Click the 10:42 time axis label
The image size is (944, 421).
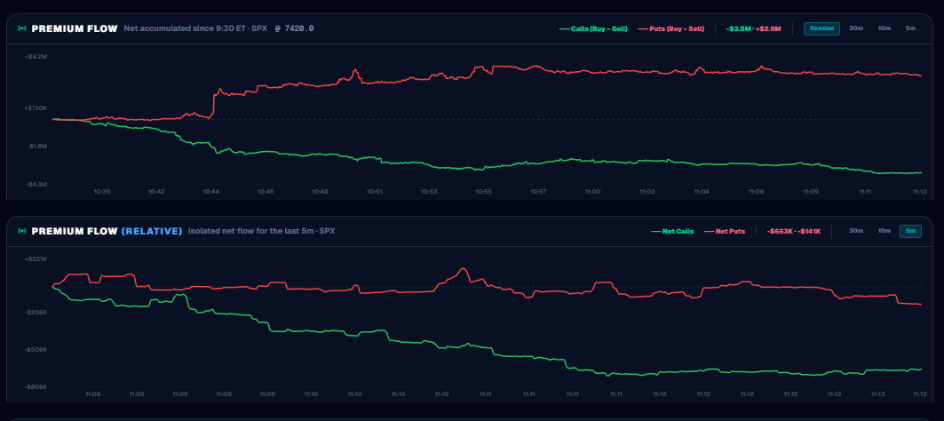[x=156, y=192]
